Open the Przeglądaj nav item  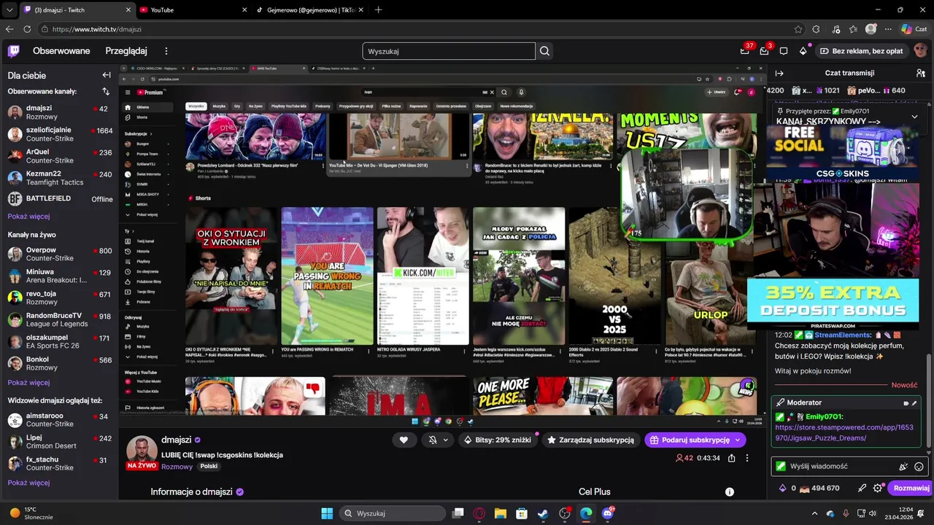126,51
